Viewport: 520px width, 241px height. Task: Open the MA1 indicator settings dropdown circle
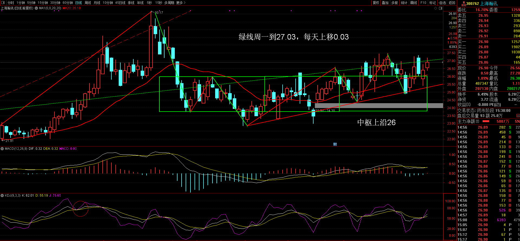point(36,8)
